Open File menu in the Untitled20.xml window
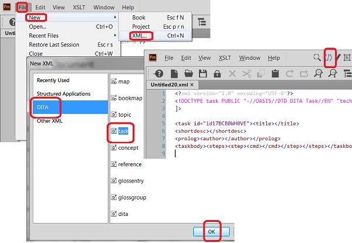 pyautogui.click(x=169, y=58)
